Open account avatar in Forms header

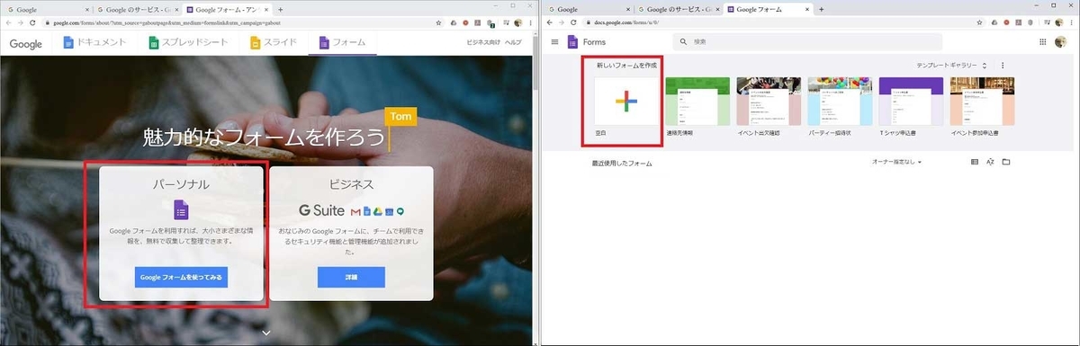[x=1062, y=41]
